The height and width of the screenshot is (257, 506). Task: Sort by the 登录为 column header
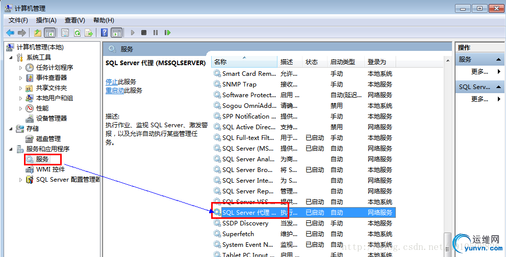380,62
